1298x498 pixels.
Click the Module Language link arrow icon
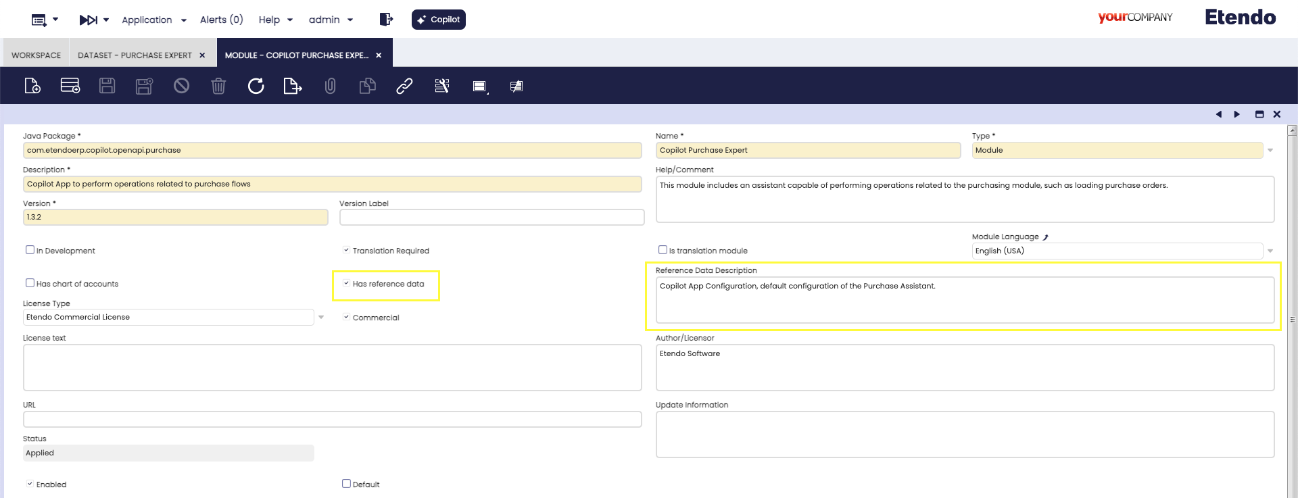(1046, 237)
